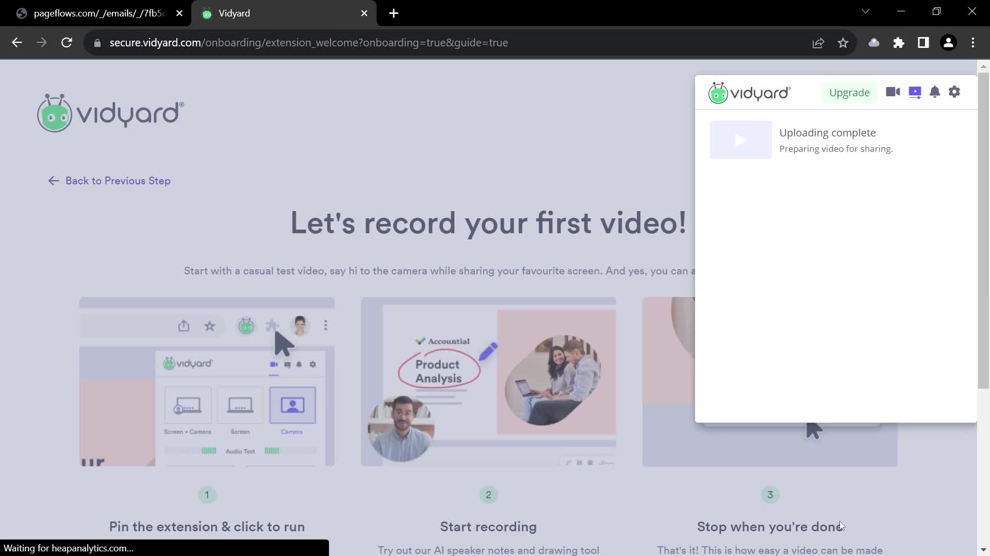This screenshot has height=556, width=990.
Task: Open the Chrome profile avatar
Action: (x=948, y=43)
